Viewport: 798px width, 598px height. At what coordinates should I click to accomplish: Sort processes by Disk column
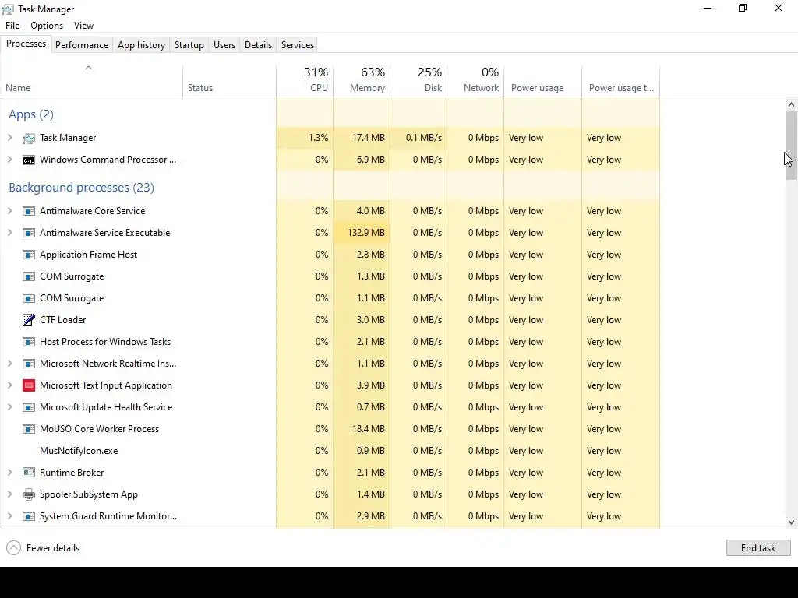tap(418, 81)
